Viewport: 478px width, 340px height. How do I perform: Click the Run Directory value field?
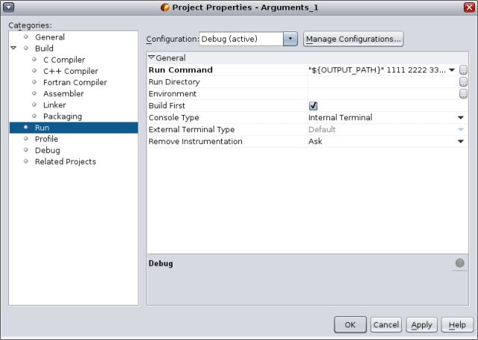[381, 82]
